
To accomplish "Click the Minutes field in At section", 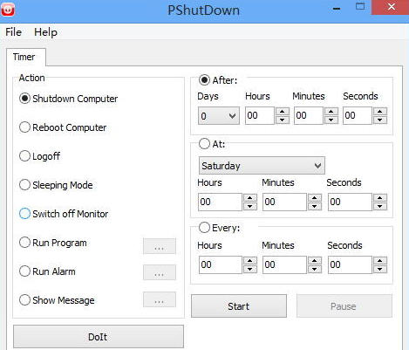I will tap(284, 202).
